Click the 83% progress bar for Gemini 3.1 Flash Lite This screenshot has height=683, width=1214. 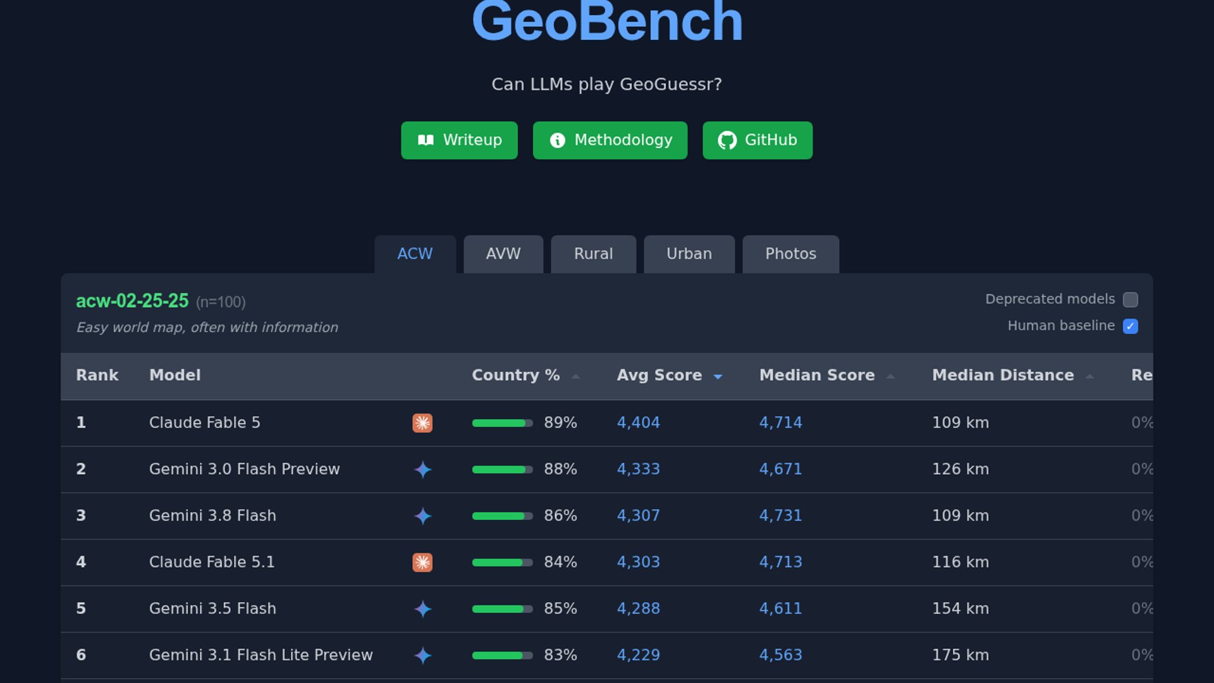[502, 655]
